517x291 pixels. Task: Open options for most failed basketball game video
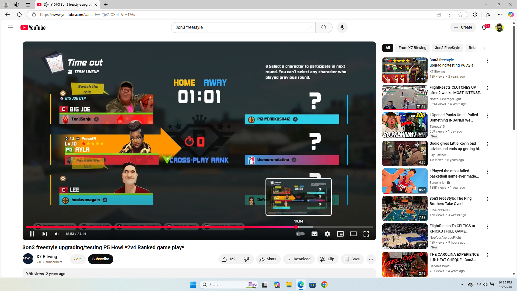[487, 172]
